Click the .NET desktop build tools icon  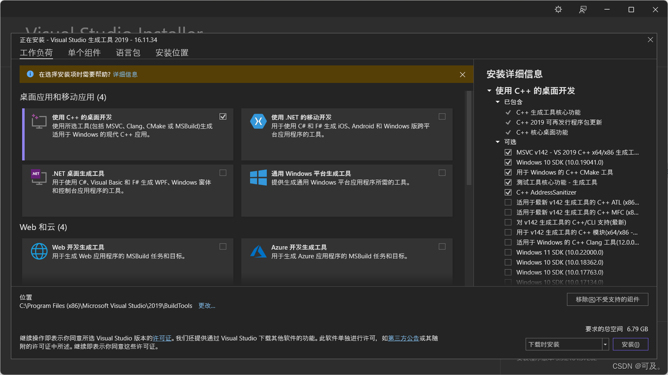click(x=39, y=177)
